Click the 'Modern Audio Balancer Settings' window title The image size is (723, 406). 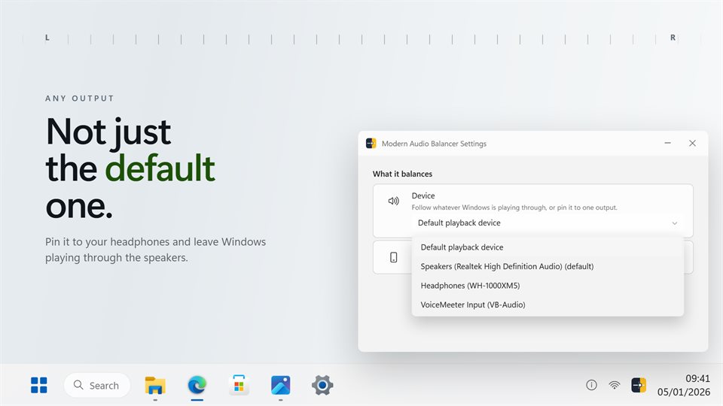click(x=434, y=144)
